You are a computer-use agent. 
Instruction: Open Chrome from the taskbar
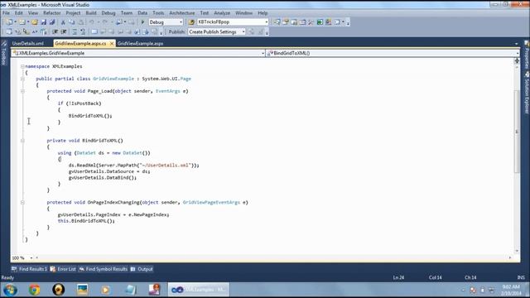(x=34, y=290)
